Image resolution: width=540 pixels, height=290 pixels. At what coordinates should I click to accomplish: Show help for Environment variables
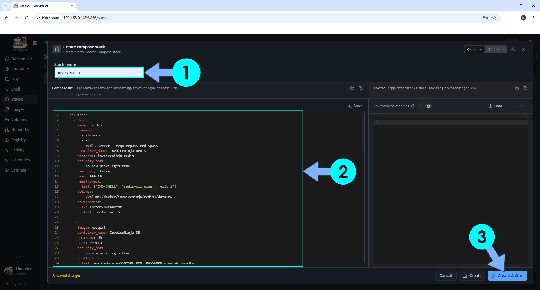point(413,106)
